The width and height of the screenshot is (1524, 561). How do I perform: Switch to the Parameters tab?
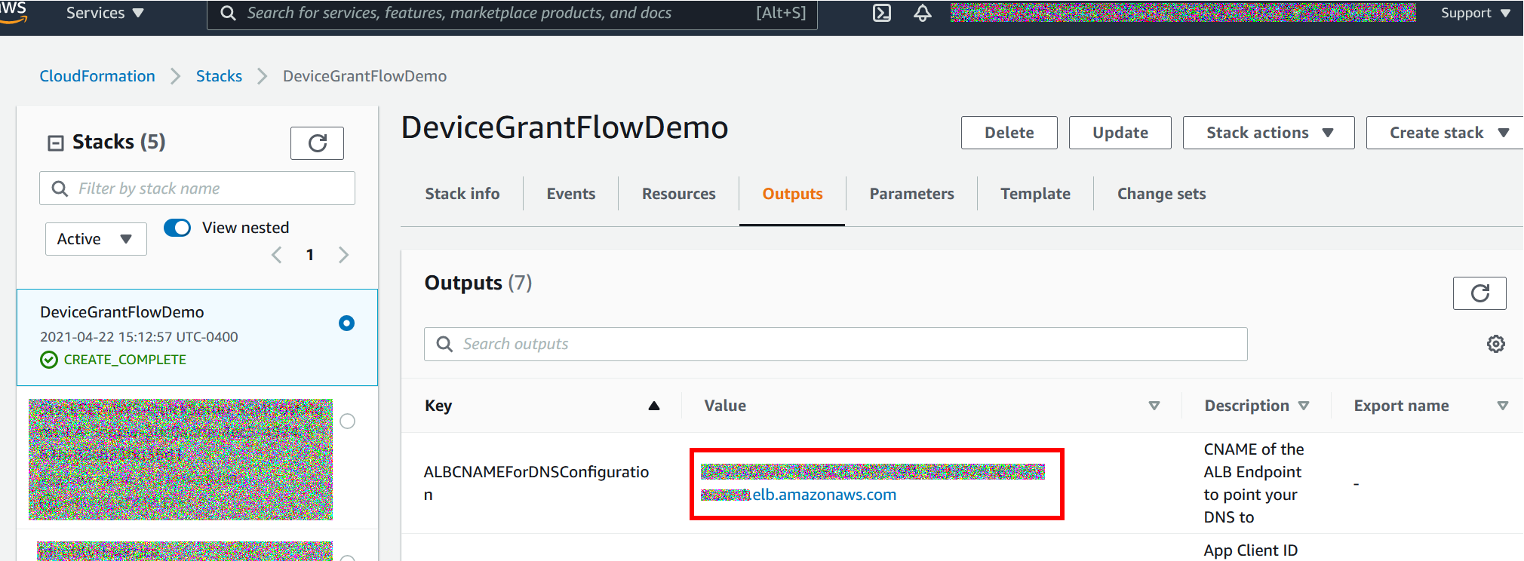[x=911, y=194]
